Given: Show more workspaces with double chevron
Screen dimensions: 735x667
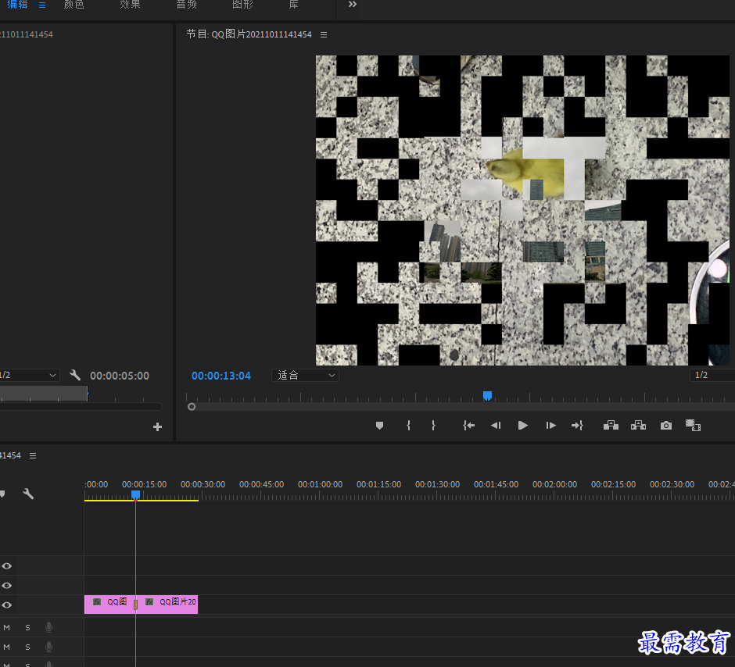Looking at the screenshot, I should pyautogui.click(x=353, y=4).
